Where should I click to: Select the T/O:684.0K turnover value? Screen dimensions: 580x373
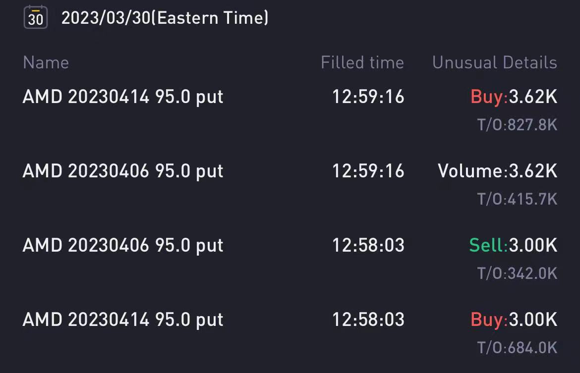(517, 348)
